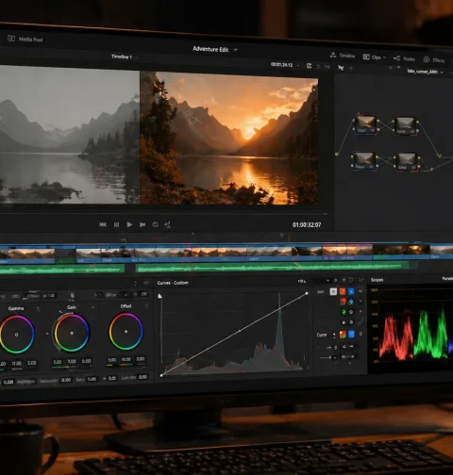
Task: Click the link icon at the right of the top curve row
Action: point(361,291)
